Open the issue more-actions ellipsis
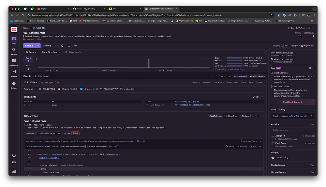The image size is (326, 187). pyautogui.click(x=76, y=46)
